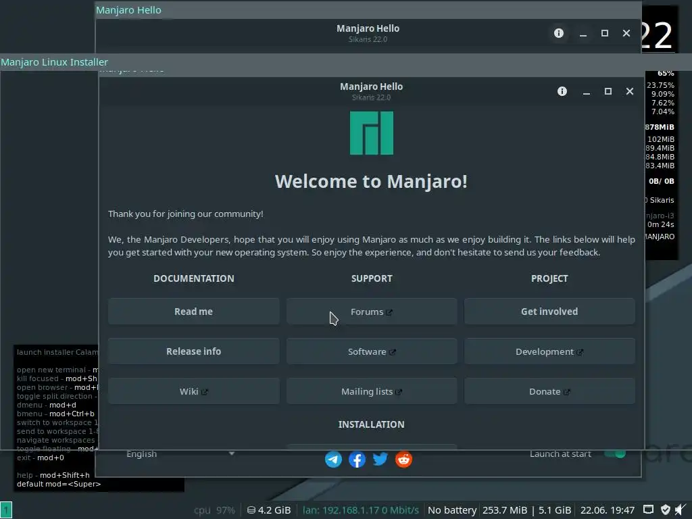692x519 pixels.
Task: Click Sikaris 22.0 subtitle in front window
Action: 371,97
